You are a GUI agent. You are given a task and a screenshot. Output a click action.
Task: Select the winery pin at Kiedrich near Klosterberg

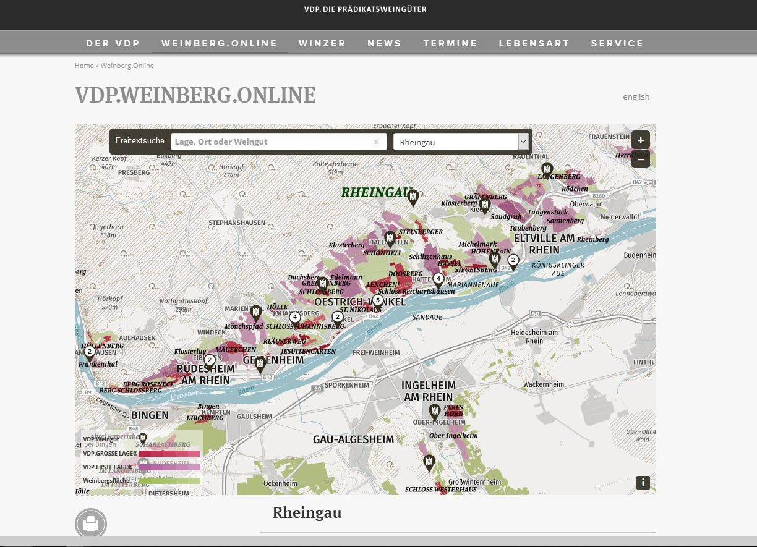pos(485,205)
